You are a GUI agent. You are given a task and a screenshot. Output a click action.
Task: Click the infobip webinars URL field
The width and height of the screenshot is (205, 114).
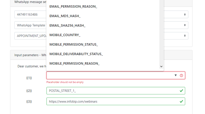click(110, 101)
